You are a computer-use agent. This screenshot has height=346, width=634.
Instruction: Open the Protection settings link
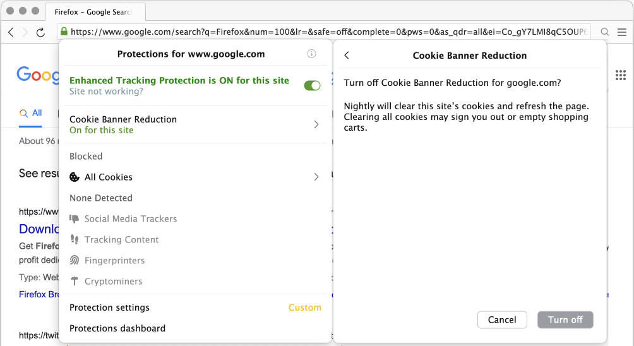point(110,307)
